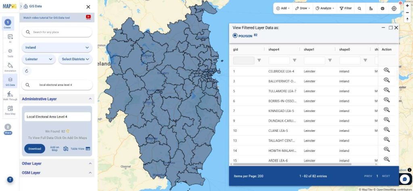Click the layer search field

click(57, 85)
